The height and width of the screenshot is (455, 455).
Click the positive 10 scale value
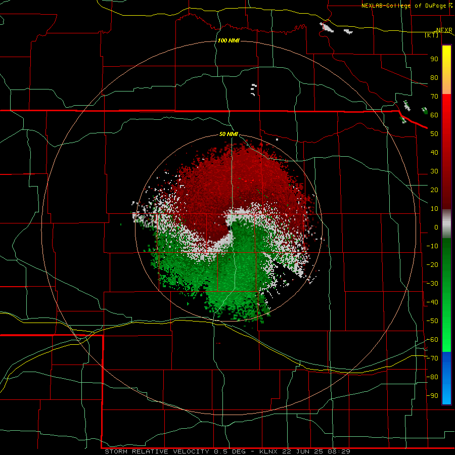pos(434,209)
